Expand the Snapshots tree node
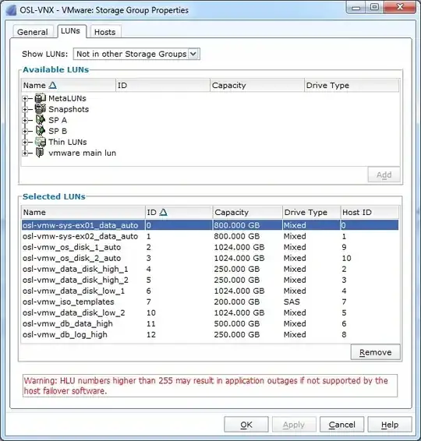The image size is (421, 441). 25,109
